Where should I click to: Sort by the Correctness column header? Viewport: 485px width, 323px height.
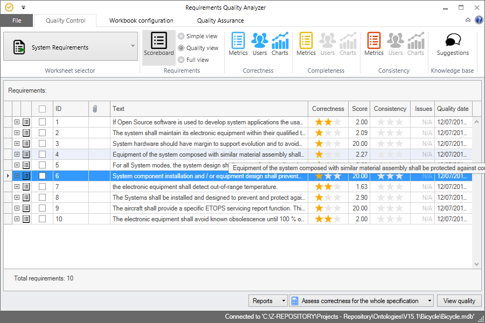328,109
